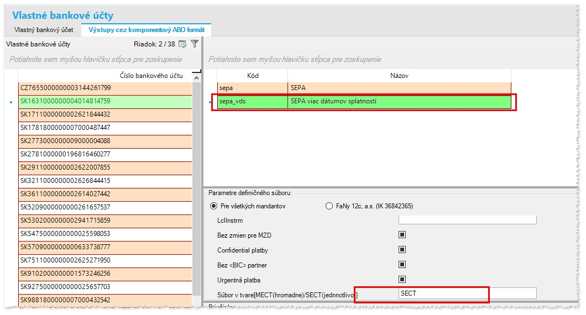Switch to Vlastný bankový účet tab
This screenshot has height=315, width=586.
44,30
